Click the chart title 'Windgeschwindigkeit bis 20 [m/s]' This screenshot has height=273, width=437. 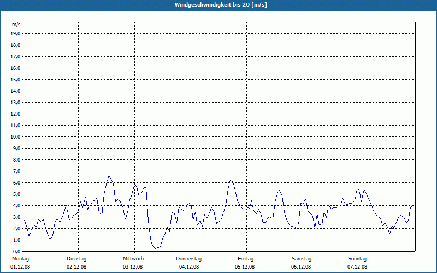[221, 5]
